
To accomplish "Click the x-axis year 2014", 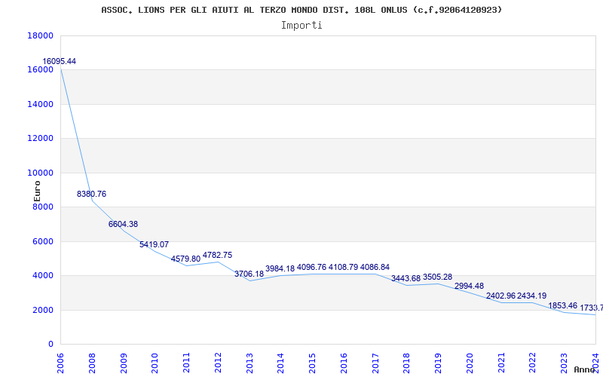I will click(x=280, y=363).
